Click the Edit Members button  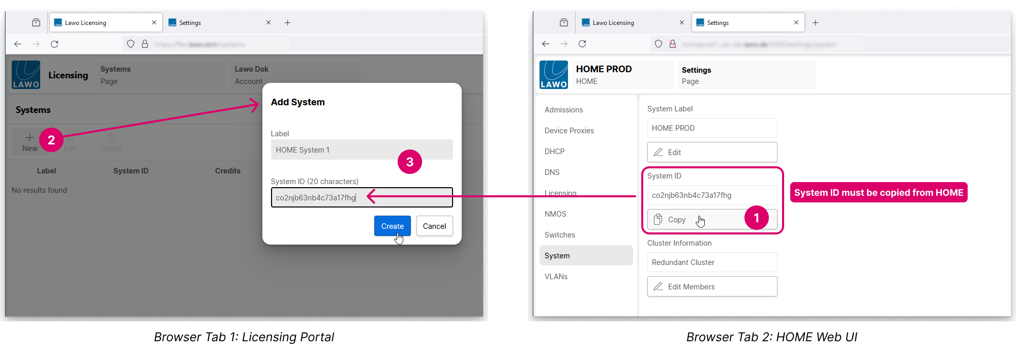pyautogui.click(x=711, y=287)
